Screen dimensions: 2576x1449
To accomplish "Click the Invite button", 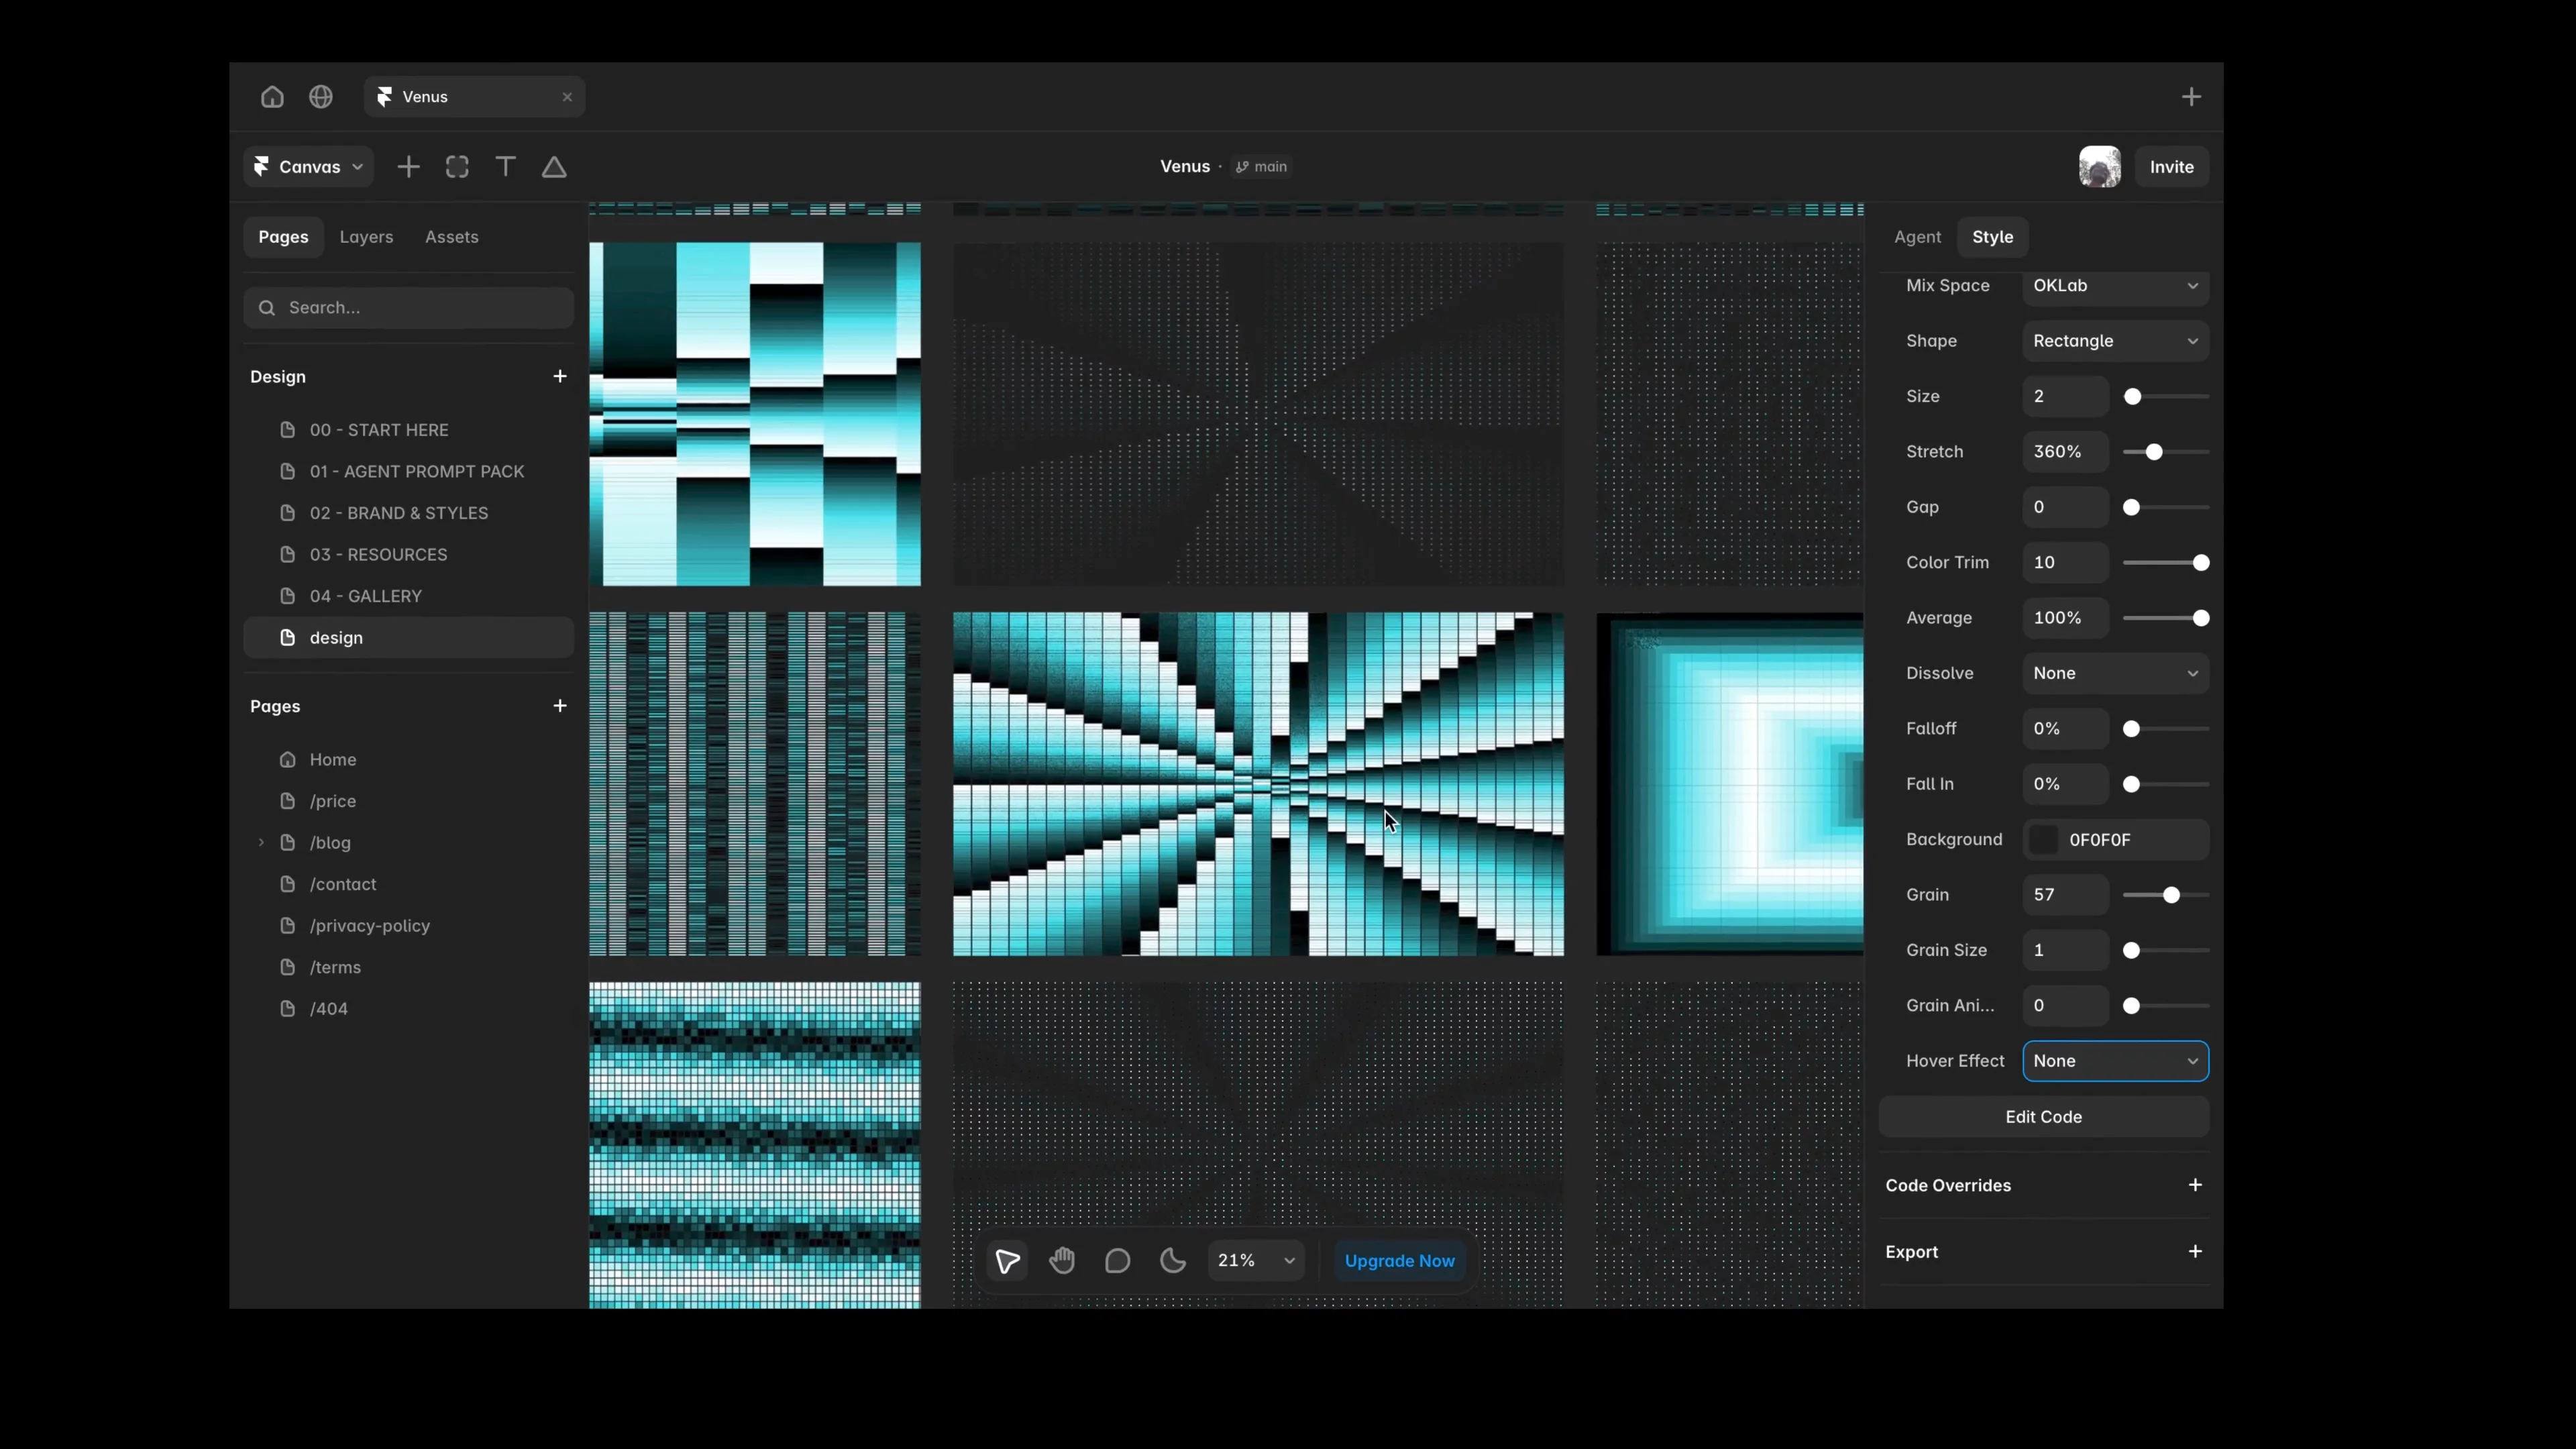I will (2171, 167).
